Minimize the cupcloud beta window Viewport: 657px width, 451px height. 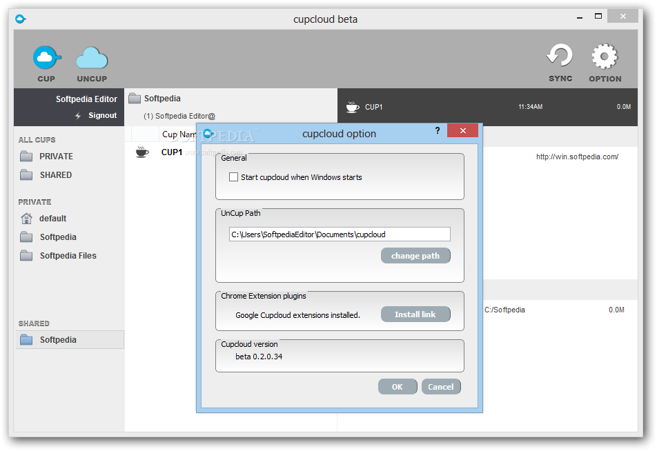580,17
